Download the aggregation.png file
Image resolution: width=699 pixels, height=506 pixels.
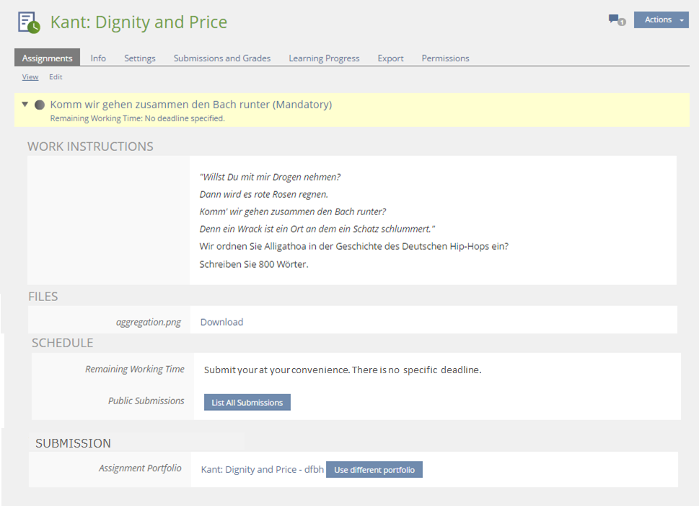(x=221, y=322)
